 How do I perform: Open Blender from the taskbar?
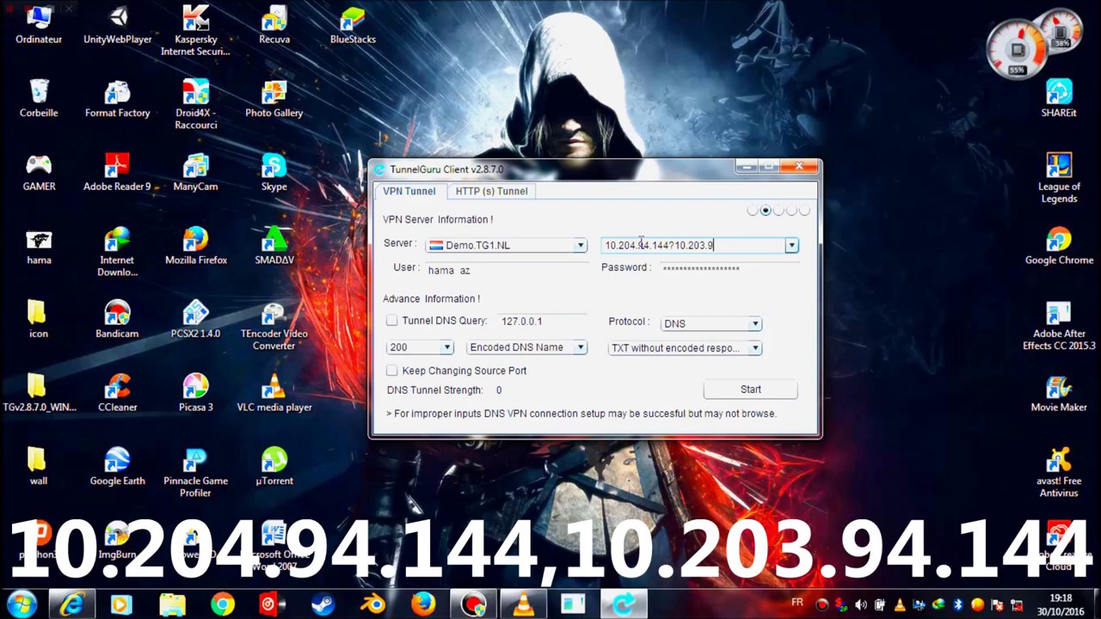[373, 605]
